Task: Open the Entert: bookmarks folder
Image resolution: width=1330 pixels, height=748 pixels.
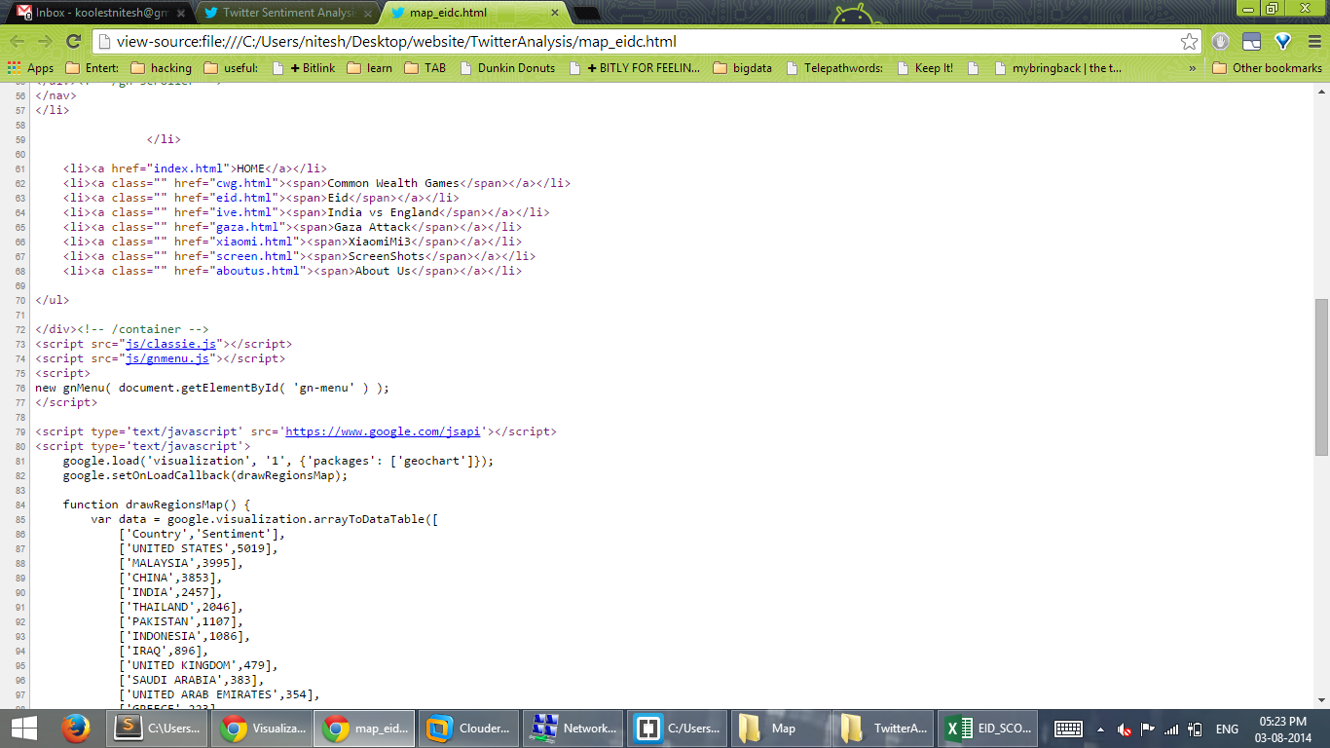Action: 92,68
